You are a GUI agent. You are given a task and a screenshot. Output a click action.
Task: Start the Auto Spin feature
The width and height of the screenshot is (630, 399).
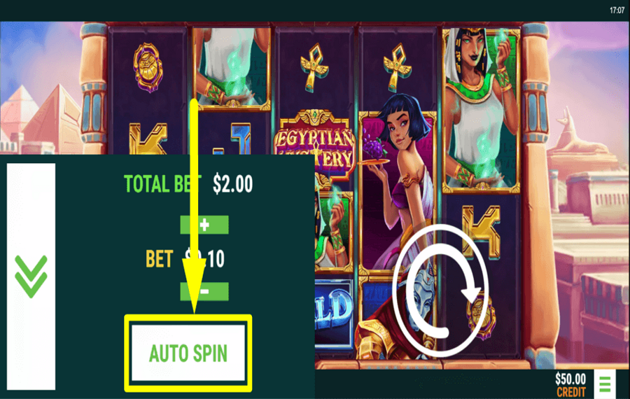pyautogui.click(x=188, y=353)
